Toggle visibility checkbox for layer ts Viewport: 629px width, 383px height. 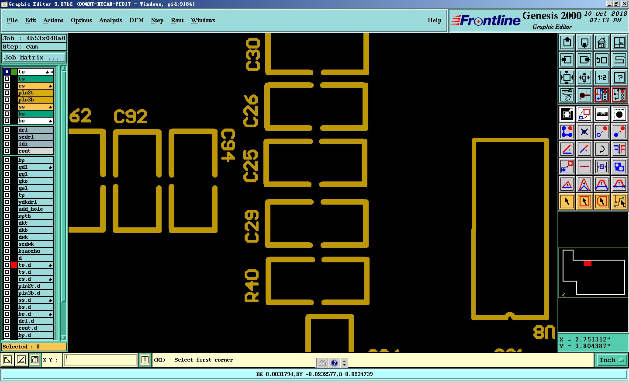point(7,79)
